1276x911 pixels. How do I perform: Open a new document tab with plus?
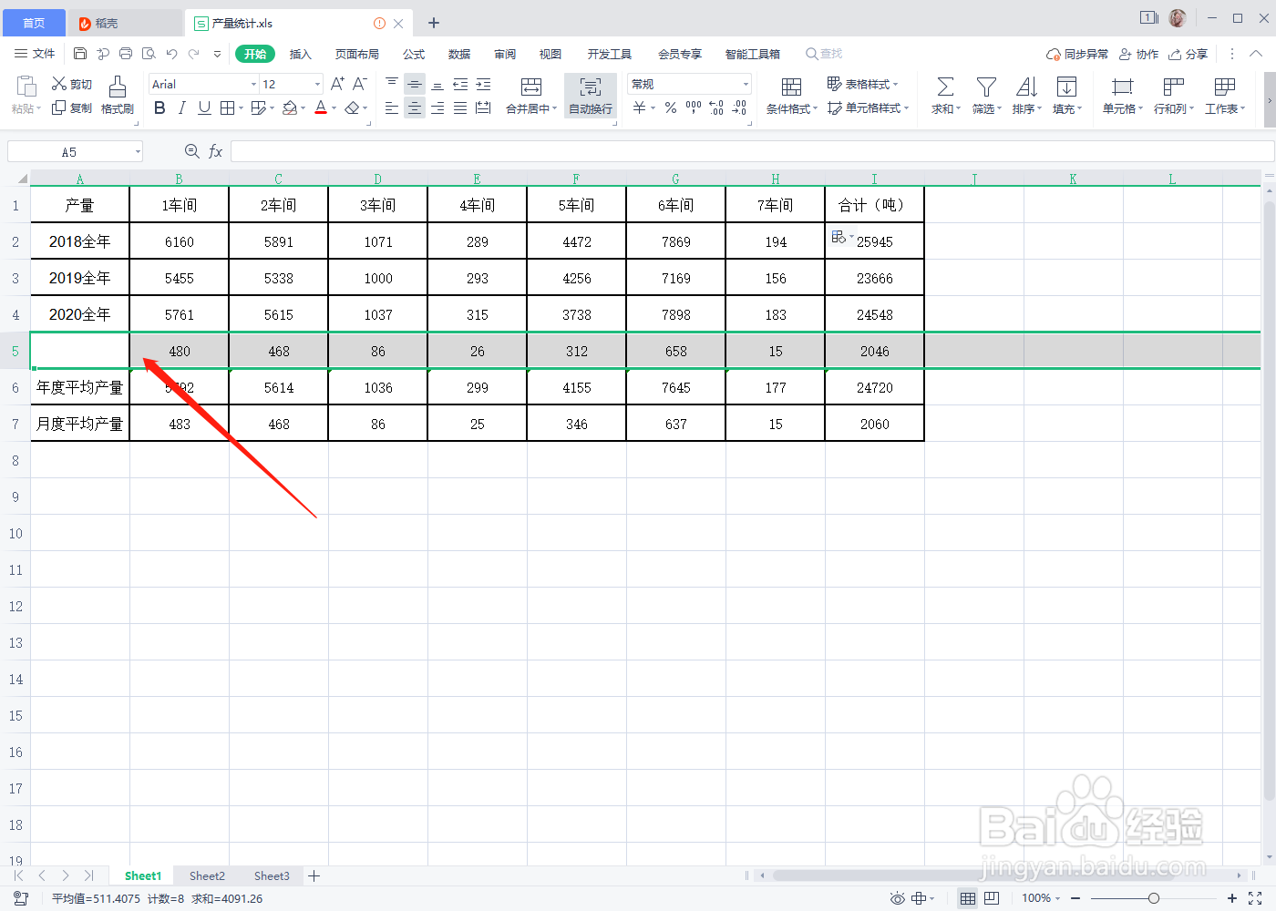(x=434, y=23)
